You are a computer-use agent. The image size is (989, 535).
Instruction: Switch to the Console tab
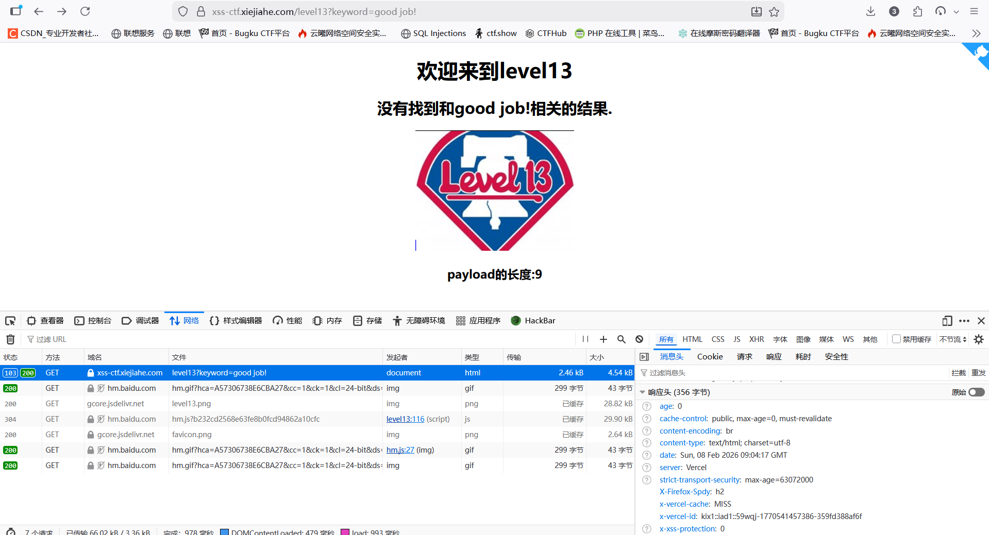pos(93,321)
